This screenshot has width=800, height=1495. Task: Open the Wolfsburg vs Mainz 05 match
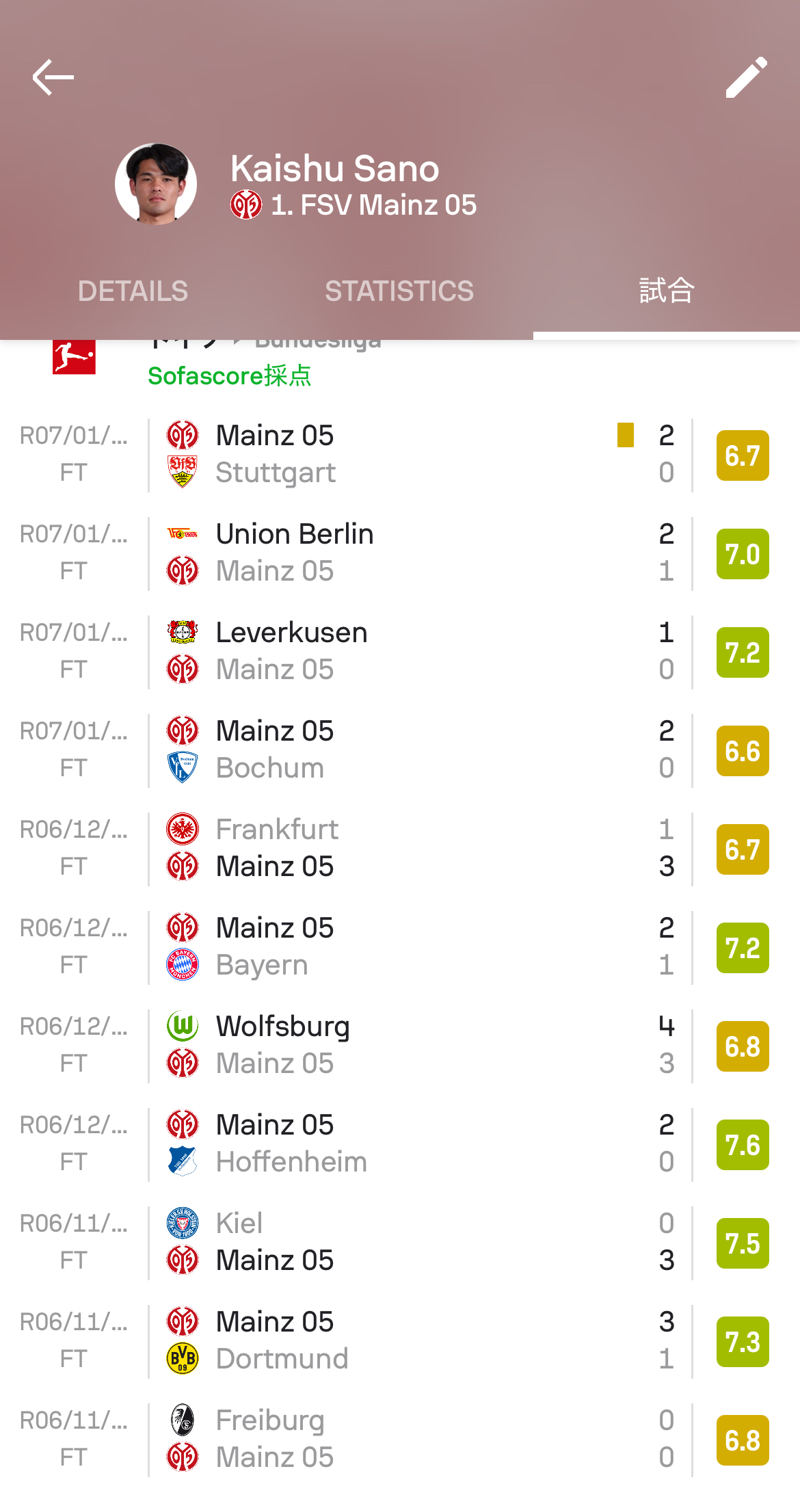tap(410, 1045)
